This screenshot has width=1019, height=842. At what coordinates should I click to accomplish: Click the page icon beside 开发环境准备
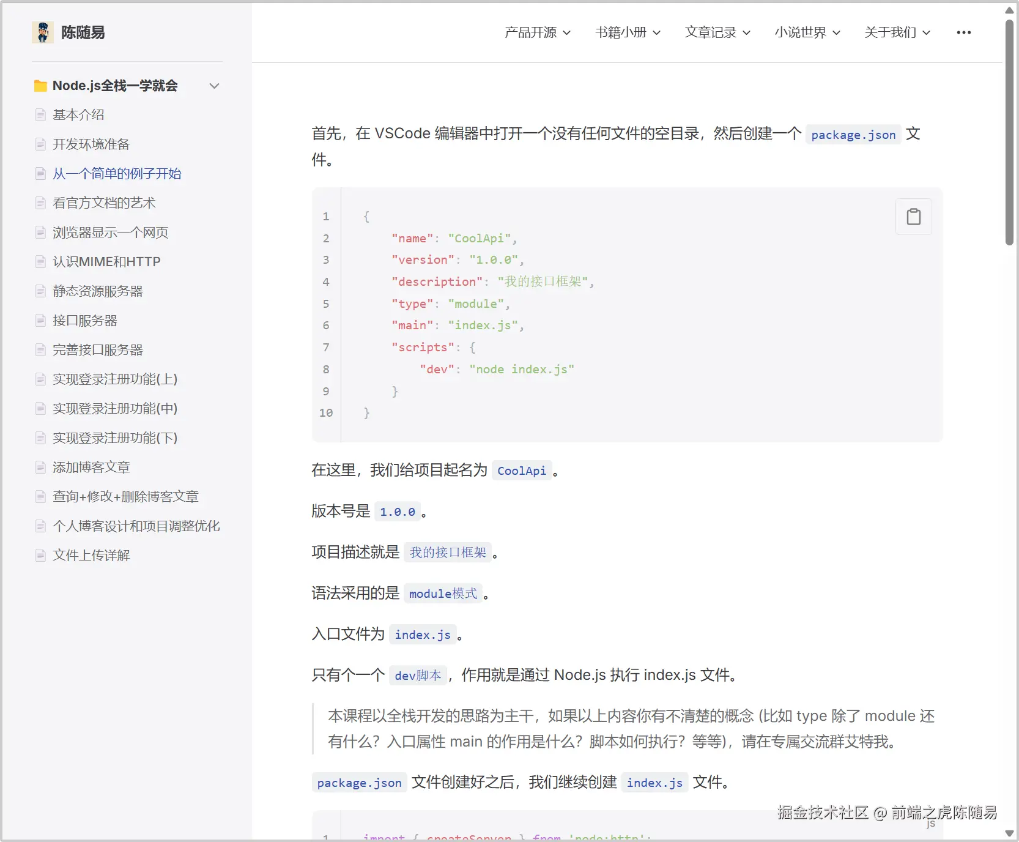[40, 144]
